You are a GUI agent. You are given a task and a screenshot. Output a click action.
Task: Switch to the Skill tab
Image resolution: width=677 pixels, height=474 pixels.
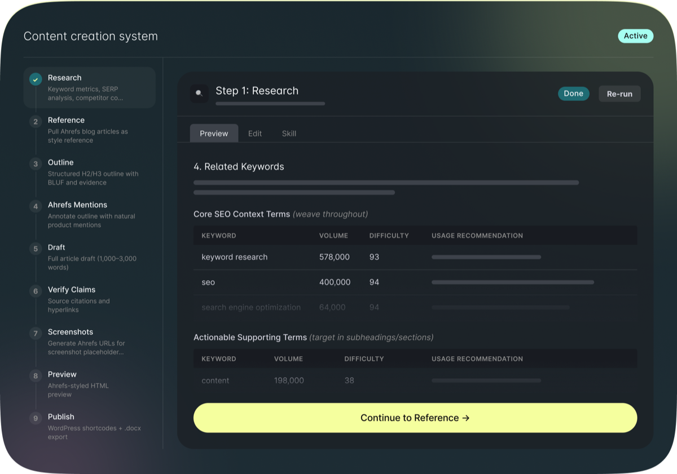pos(289,134)
